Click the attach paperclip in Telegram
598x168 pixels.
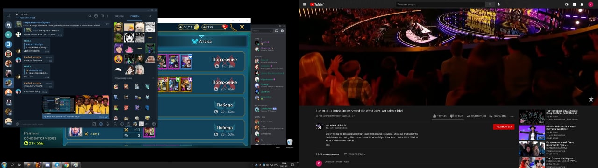pos(17,124)
